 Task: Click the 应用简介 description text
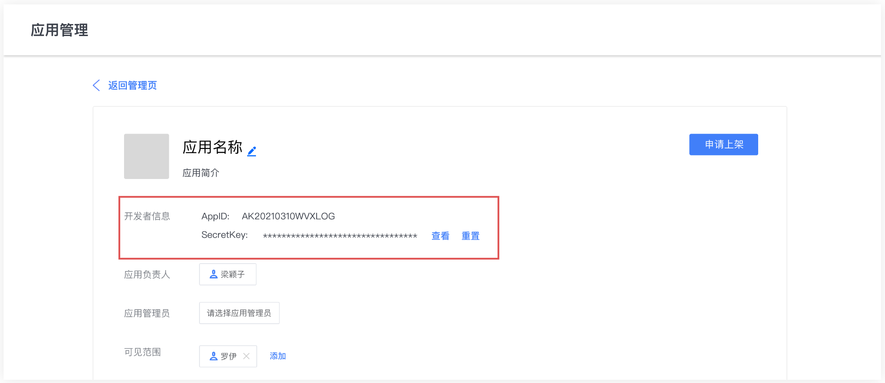coord(201,173)
